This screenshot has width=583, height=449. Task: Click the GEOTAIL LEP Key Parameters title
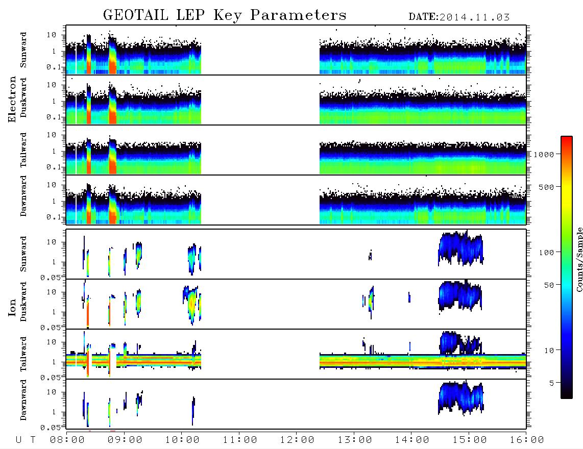[x=225, y=16]
